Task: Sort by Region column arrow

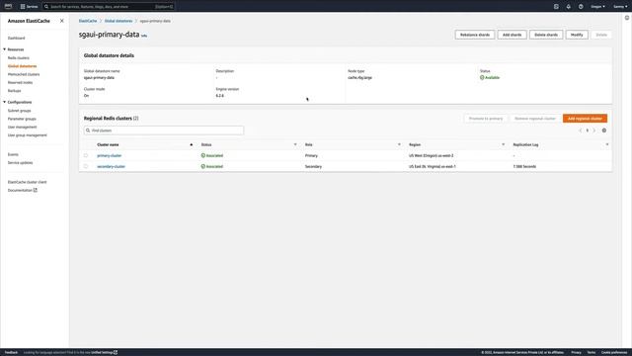Action: (x=503, y=144)
